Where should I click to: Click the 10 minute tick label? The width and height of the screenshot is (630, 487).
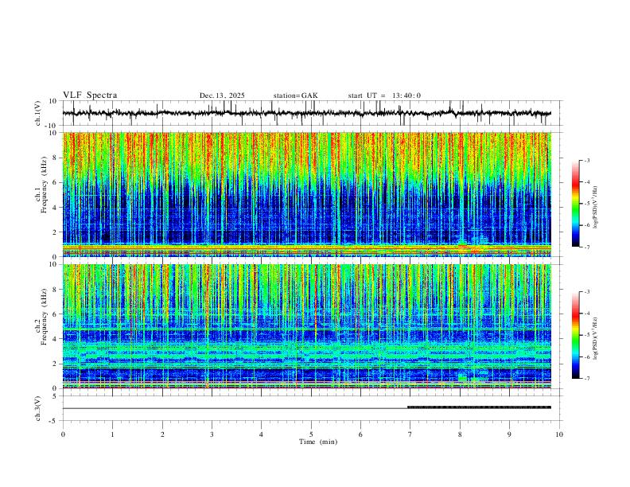pos(559,434)
